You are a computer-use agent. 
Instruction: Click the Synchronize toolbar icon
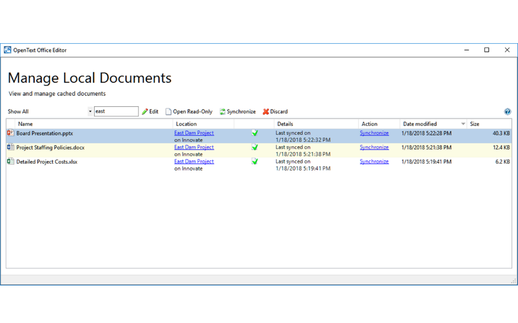(222, 111)
